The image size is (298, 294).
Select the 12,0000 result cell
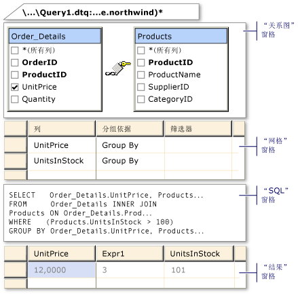62,270
